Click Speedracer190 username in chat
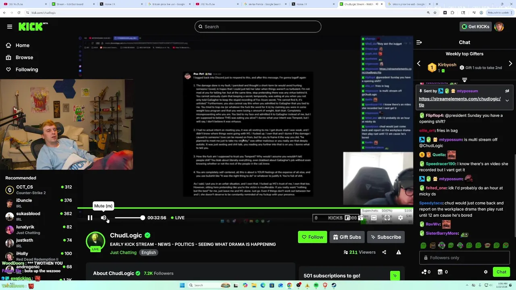 click(x=440, y=164)
